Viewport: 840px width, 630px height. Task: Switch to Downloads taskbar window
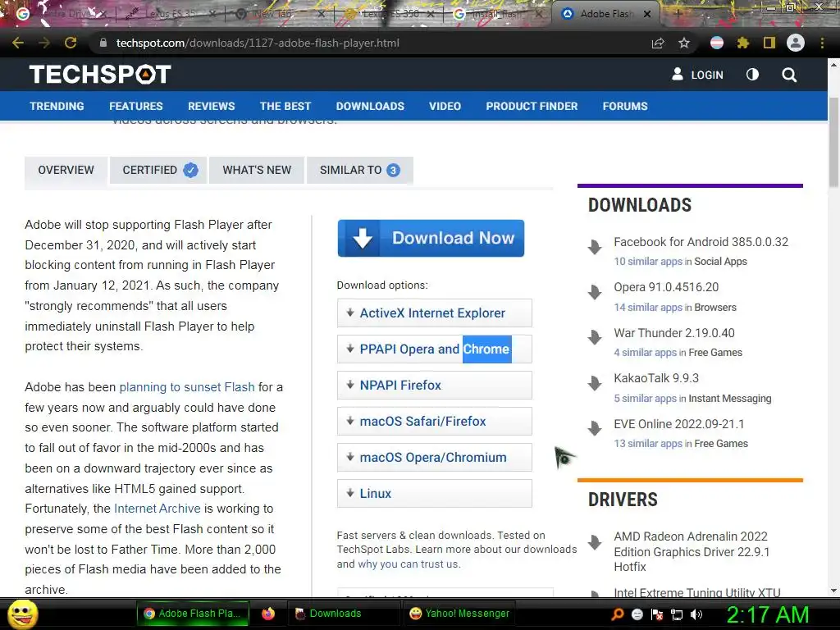tap(344, 614)
